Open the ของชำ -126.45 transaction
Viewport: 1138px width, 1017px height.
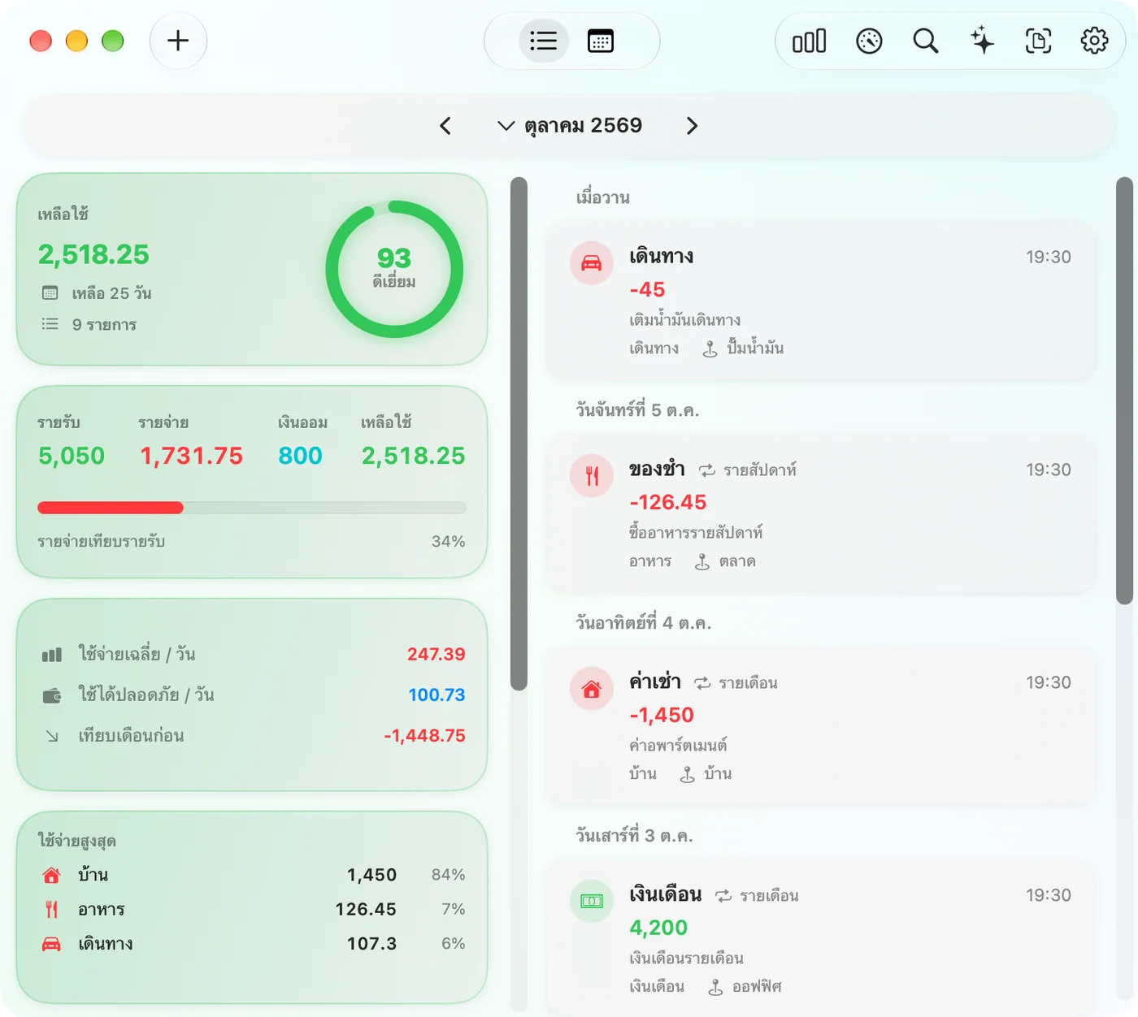pos(821,514)
